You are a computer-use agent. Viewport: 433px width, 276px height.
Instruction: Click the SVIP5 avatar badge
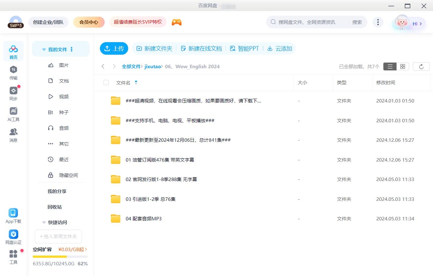coord(16,22)
